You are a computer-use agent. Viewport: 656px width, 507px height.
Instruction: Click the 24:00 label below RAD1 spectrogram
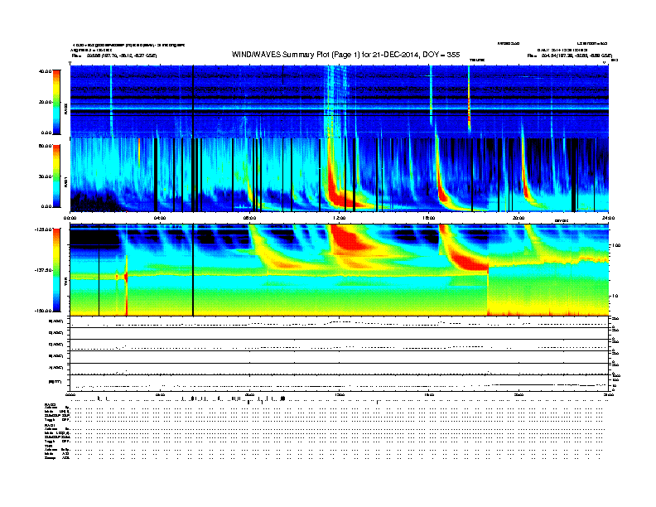(x=608, y=218)
